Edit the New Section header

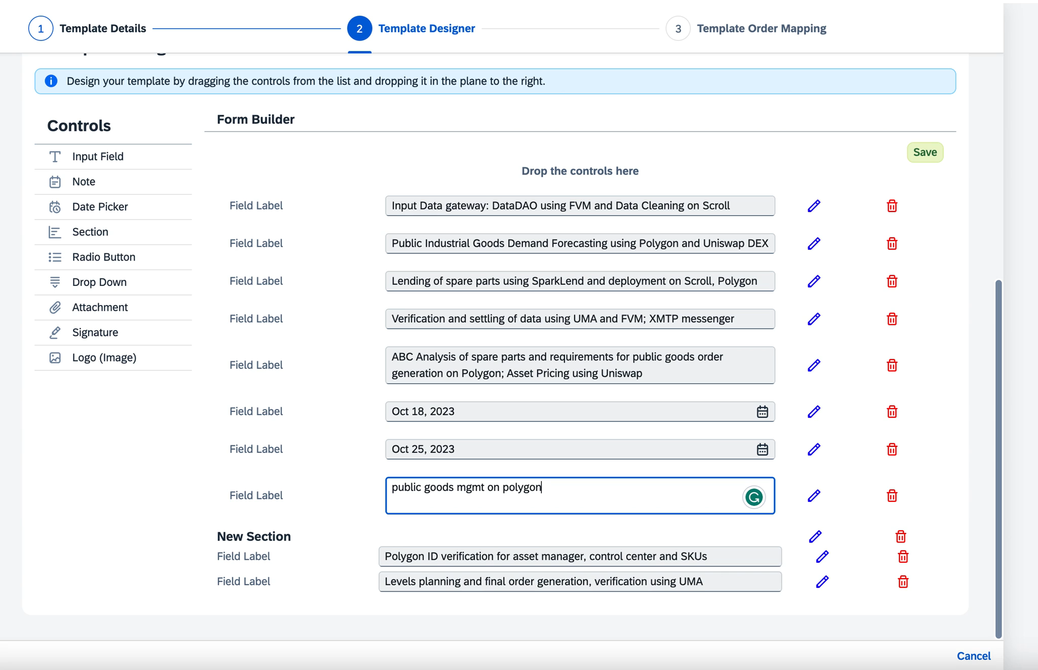tap(815, 536)
